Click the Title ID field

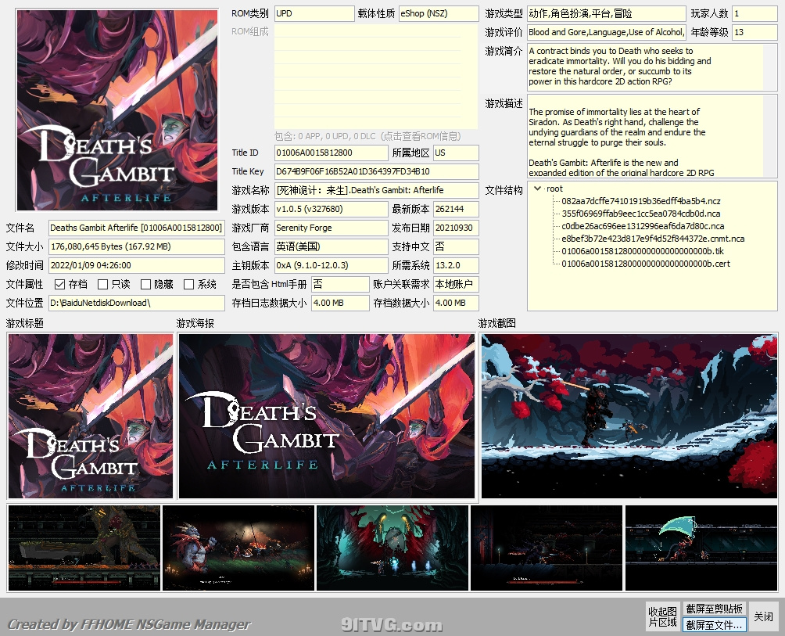(331, 153)
